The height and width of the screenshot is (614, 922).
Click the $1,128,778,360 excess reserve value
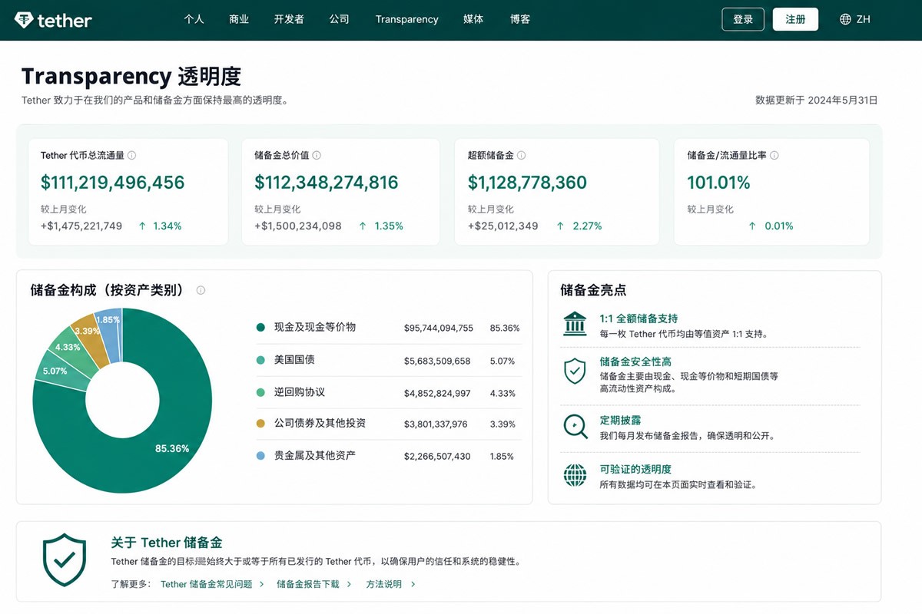pyautogui.click(x=527, y=183)
